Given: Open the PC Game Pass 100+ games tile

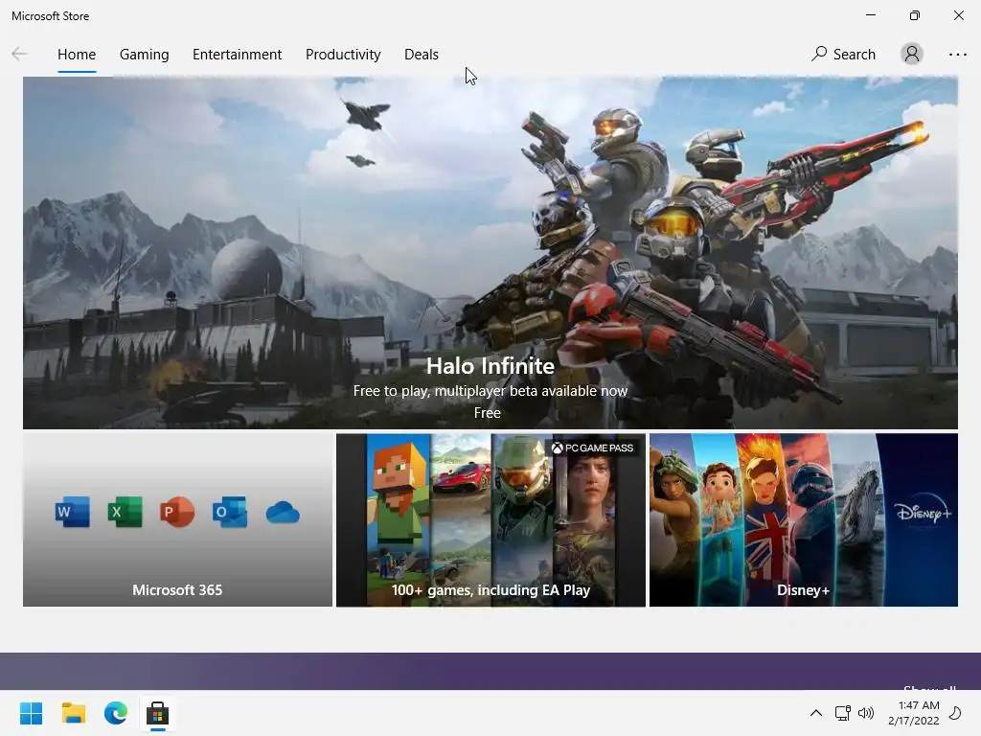Looking at the screenshot, I should coord(490,519).
